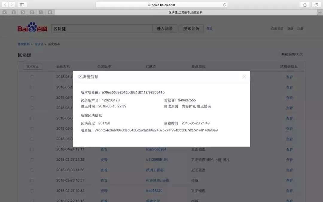Close the 区块链信息 dialog
Image resolution: width=323 pixels, height=202 pixels.
point(244,77)
